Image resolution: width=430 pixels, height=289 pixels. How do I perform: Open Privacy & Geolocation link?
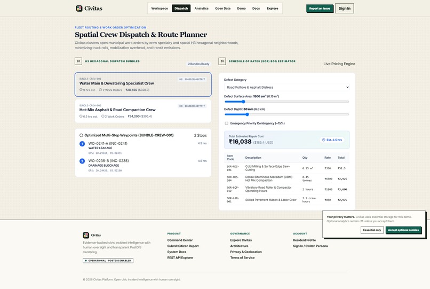coord(246,252)
